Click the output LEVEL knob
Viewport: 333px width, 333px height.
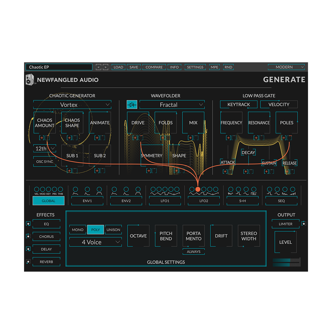point(286,242)
